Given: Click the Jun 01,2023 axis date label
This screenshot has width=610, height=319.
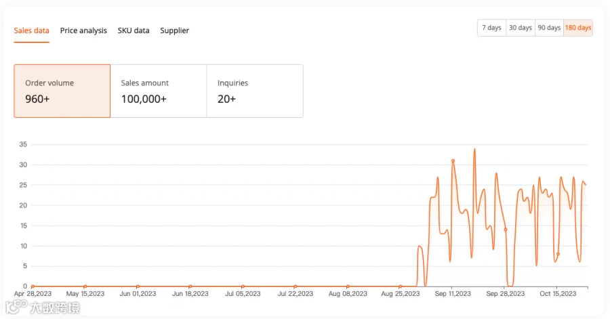Looking at the screenshot, I should tap(138, 294).
